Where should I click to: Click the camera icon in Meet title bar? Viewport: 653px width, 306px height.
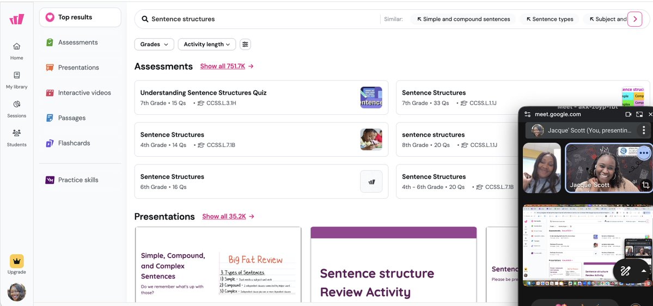(628, 114)
